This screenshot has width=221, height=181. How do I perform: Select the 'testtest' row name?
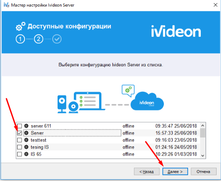pos(38,140)
